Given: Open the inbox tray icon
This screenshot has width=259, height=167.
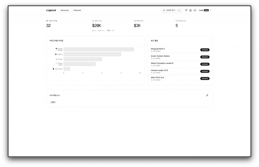Looking at the screenshot, I should (x=195, y=10).
